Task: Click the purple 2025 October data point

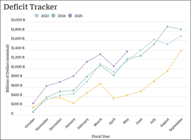Action: [x=33, y=103]
